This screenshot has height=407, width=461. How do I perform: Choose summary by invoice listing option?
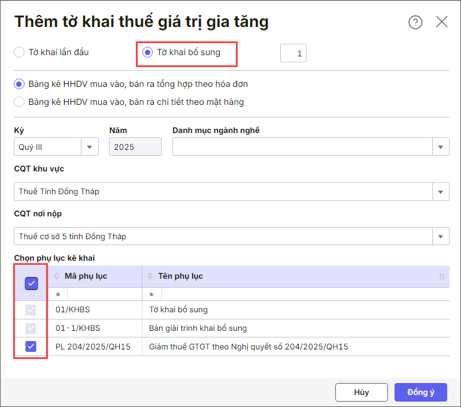(x=20, y=84)
